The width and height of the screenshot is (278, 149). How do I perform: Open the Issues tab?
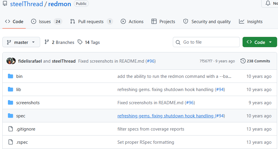click(x=47, y=22)
